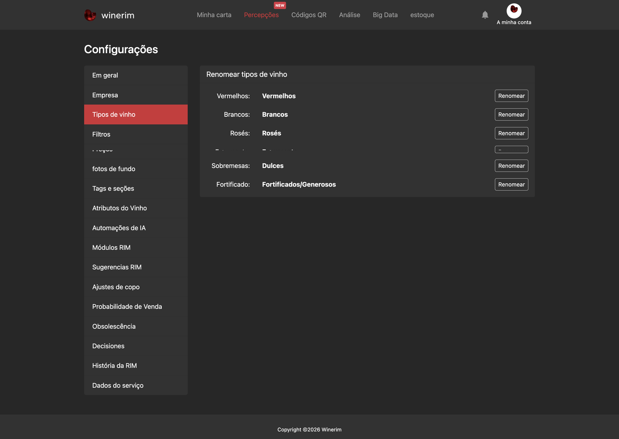619x439 pixels.
Task: Open the account avatar icon
Action: (514, 10)
